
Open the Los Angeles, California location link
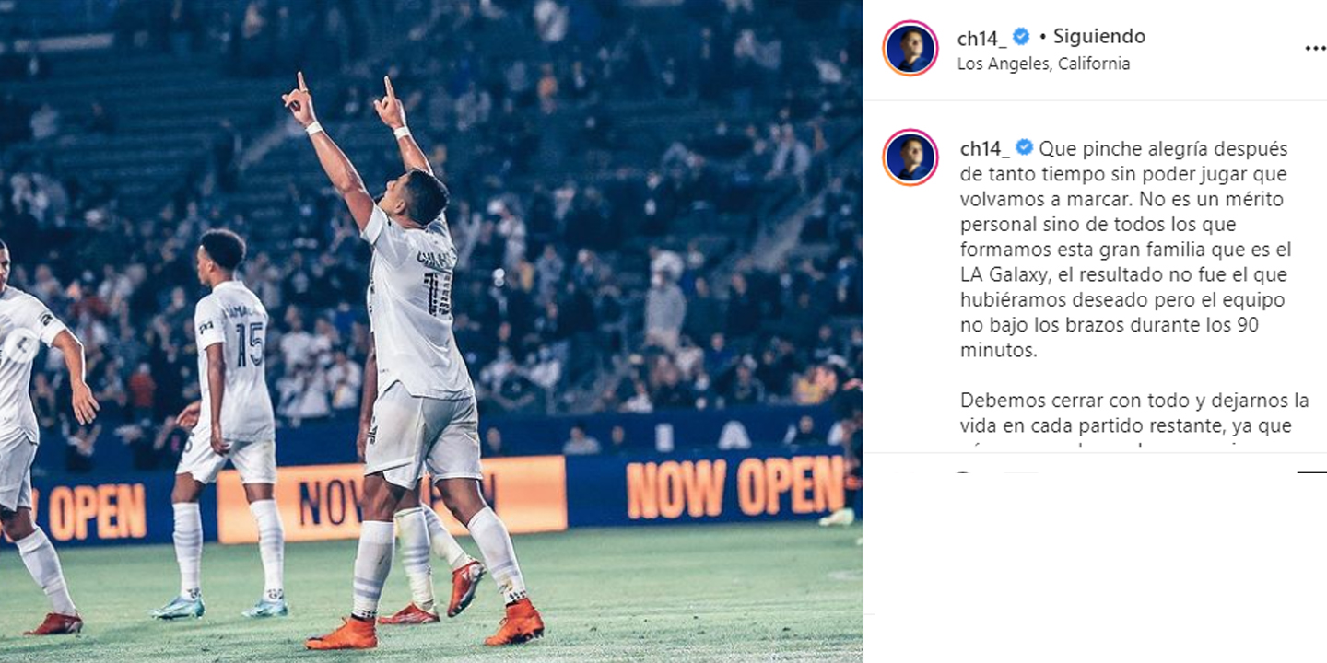pos(1043,64)
